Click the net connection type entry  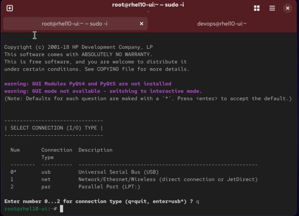[46, 179]
